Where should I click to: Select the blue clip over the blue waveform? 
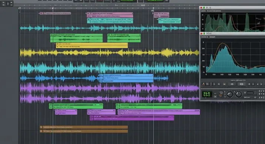[x=126, y=78]
